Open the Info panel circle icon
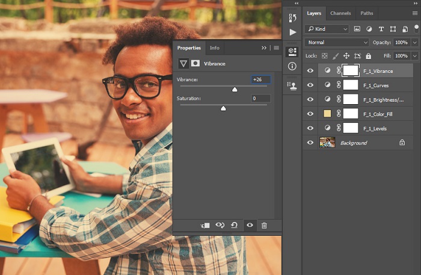421x275 pixels. [292, 66]
